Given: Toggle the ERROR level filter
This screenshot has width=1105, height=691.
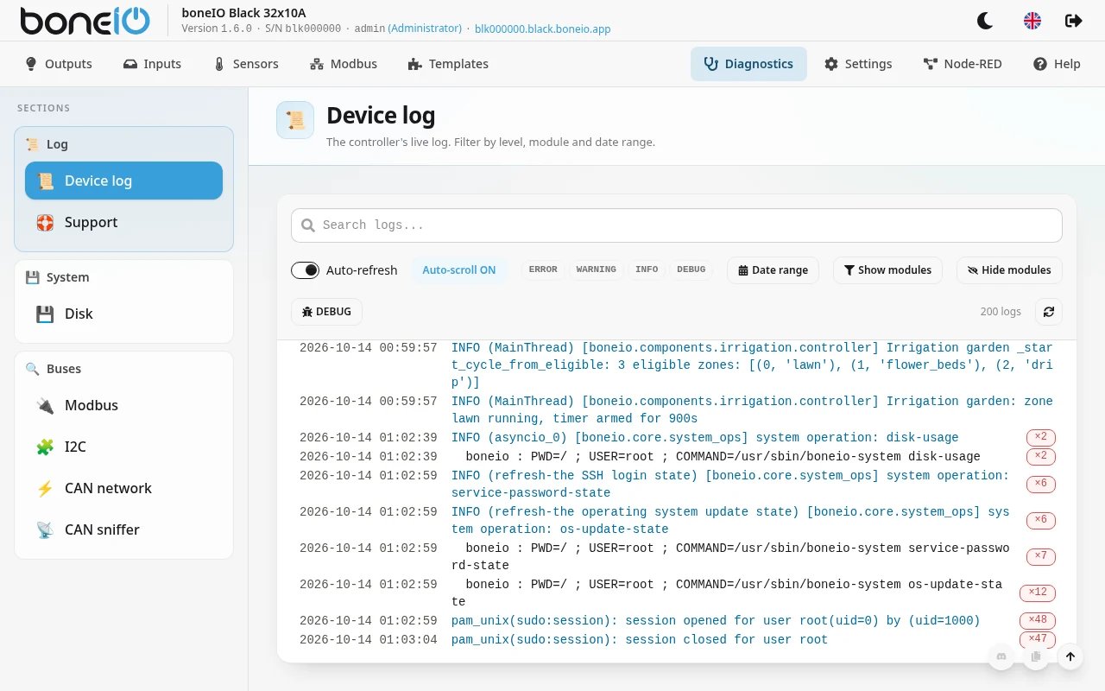Looking at the screenshot, I should coord(543,269).
